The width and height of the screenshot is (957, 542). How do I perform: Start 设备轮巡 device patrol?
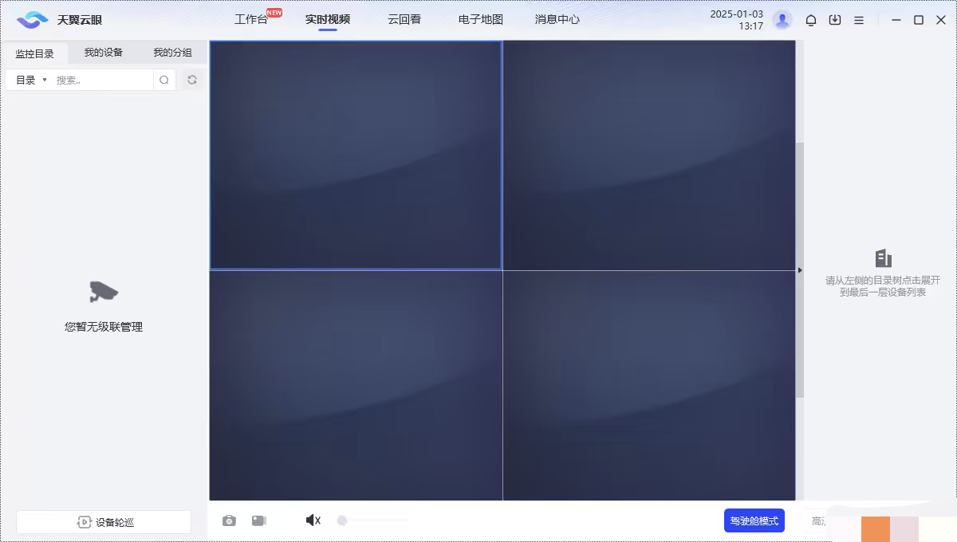103,521
